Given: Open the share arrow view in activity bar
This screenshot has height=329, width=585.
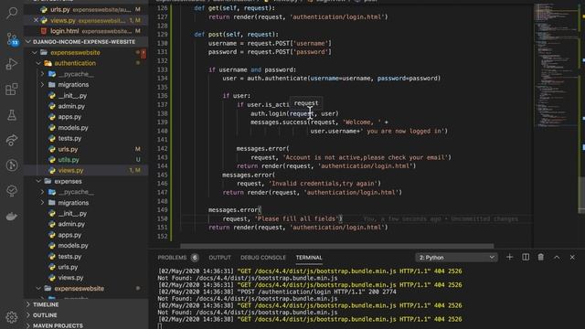Looking at the screenshot, I should click(12, 140).
